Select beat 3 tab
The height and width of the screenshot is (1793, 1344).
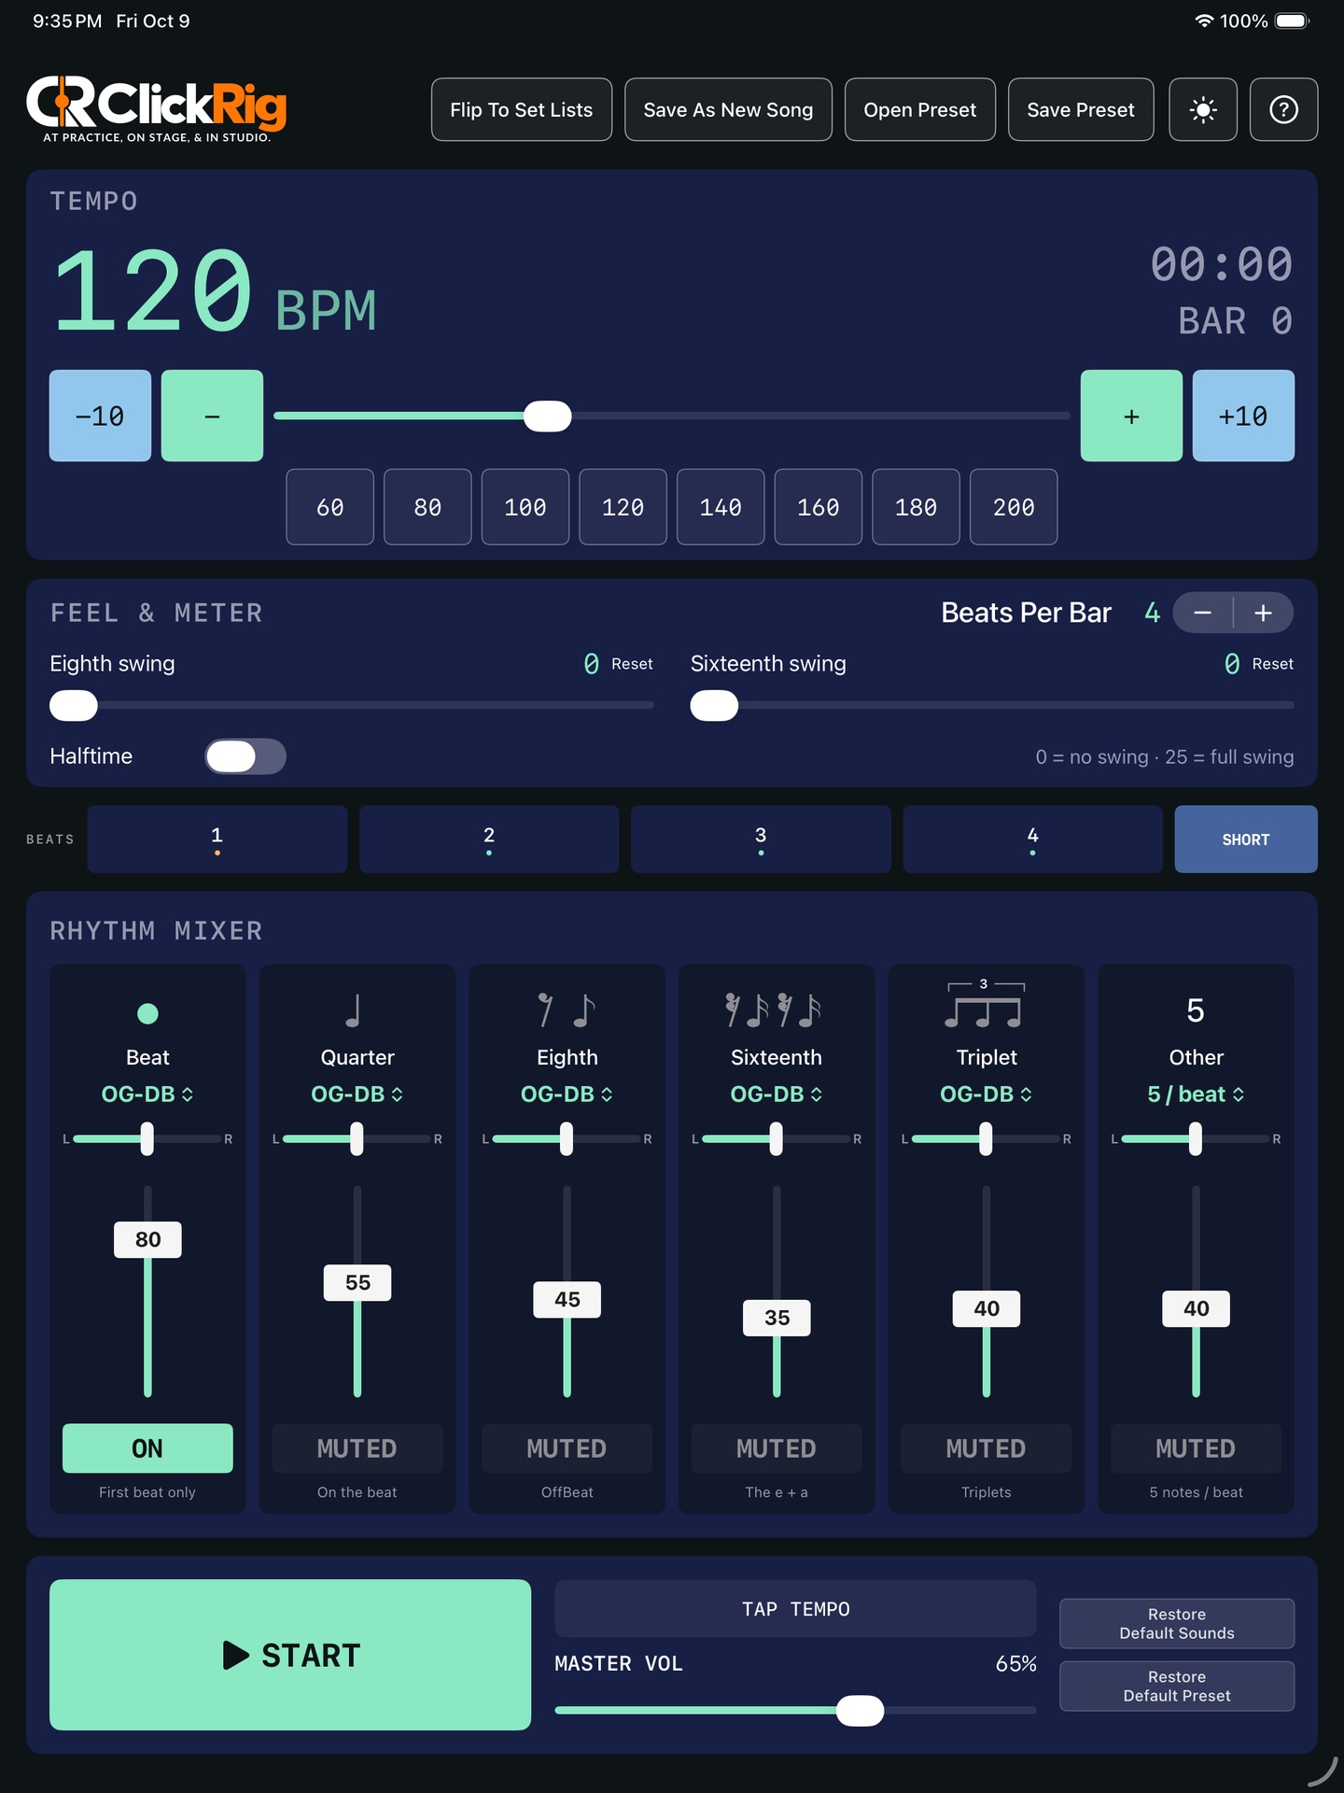point(761,839)
